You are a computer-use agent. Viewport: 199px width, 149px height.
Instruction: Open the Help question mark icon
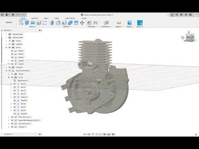point(190,14)
